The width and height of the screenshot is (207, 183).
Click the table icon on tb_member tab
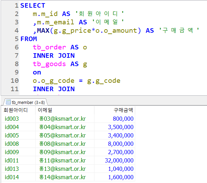(8, 102)
